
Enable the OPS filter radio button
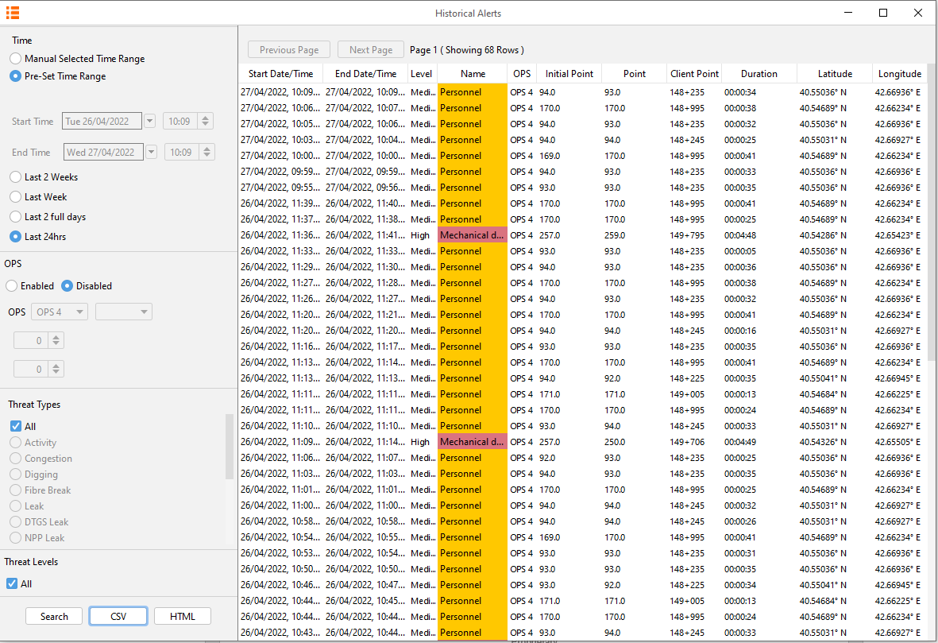[12, 286]
